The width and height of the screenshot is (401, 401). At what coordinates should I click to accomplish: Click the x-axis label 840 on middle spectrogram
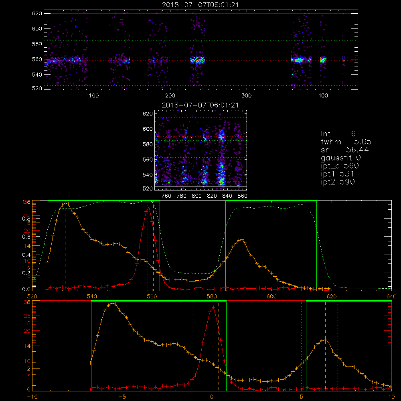coord(227,196)
